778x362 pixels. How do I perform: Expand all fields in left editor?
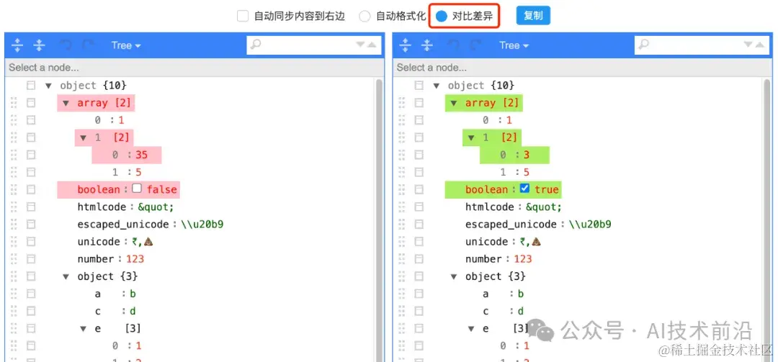tap(17, 45)
